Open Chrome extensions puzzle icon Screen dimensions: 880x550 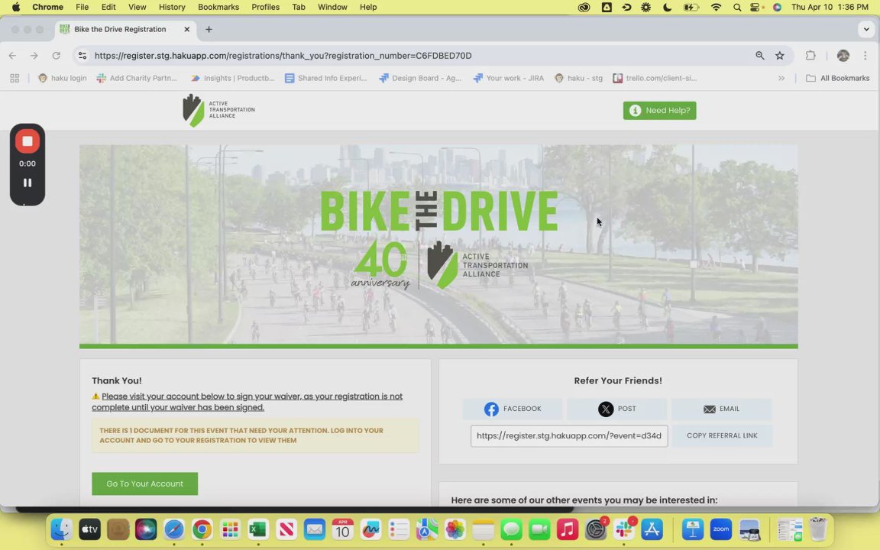(810, 56)
